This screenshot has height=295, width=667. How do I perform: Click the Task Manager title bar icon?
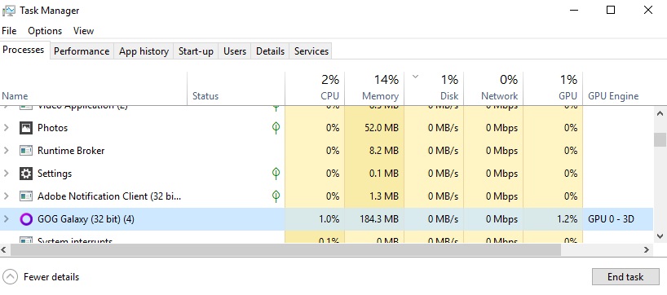9,11
